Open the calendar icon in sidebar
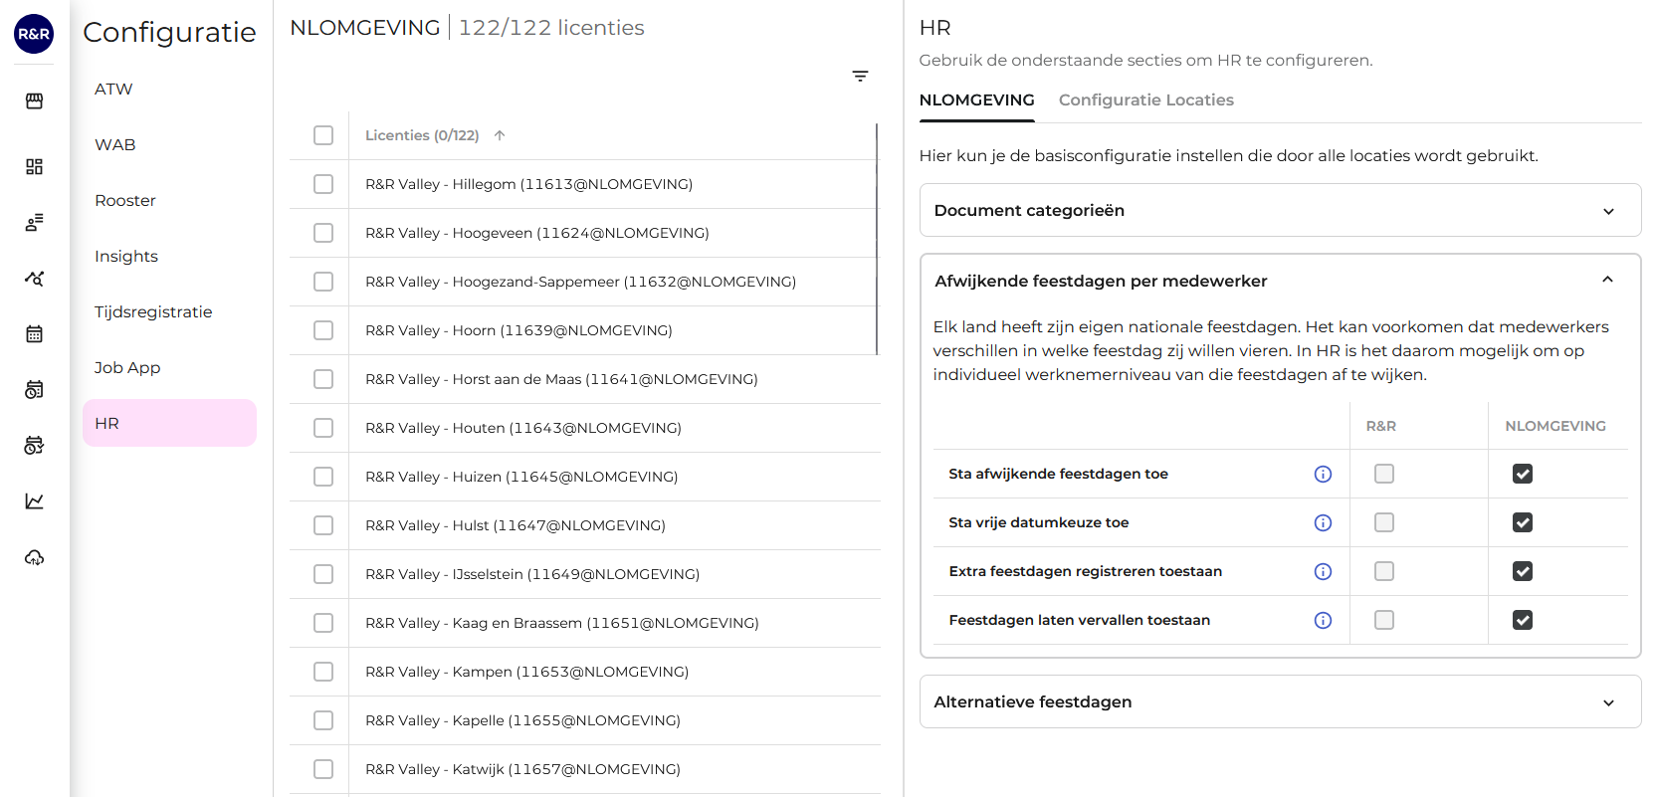Image resolution: width=1656 pixels, height=797 pixels. point(34,333)
